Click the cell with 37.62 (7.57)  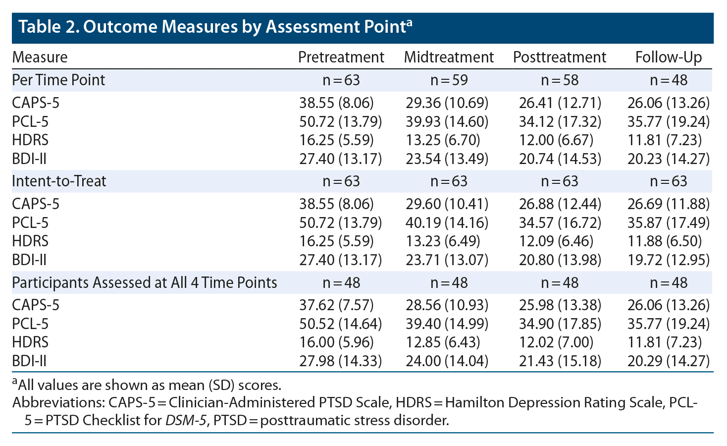pyautogui.click(x=336, y=305)
